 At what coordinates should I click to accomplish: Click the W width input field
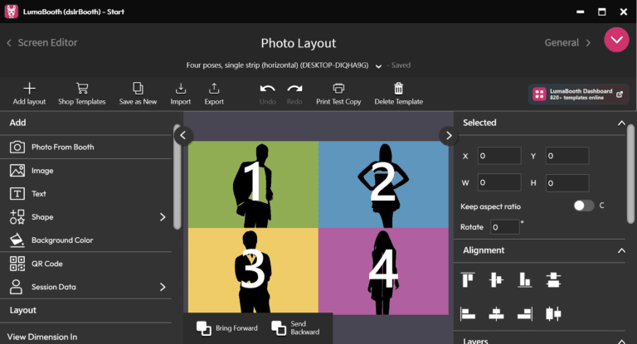(x=499, y=182)
